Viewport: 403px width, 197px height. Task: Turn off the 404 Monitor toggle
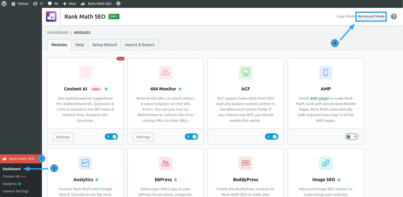(191, 137)
